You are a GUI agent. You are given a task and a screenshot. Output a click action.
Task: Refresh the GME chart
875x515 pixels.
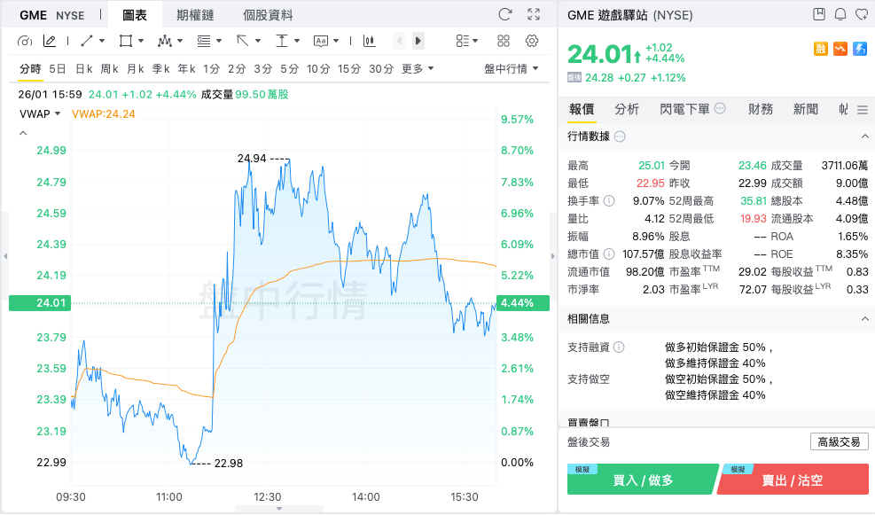505,14
